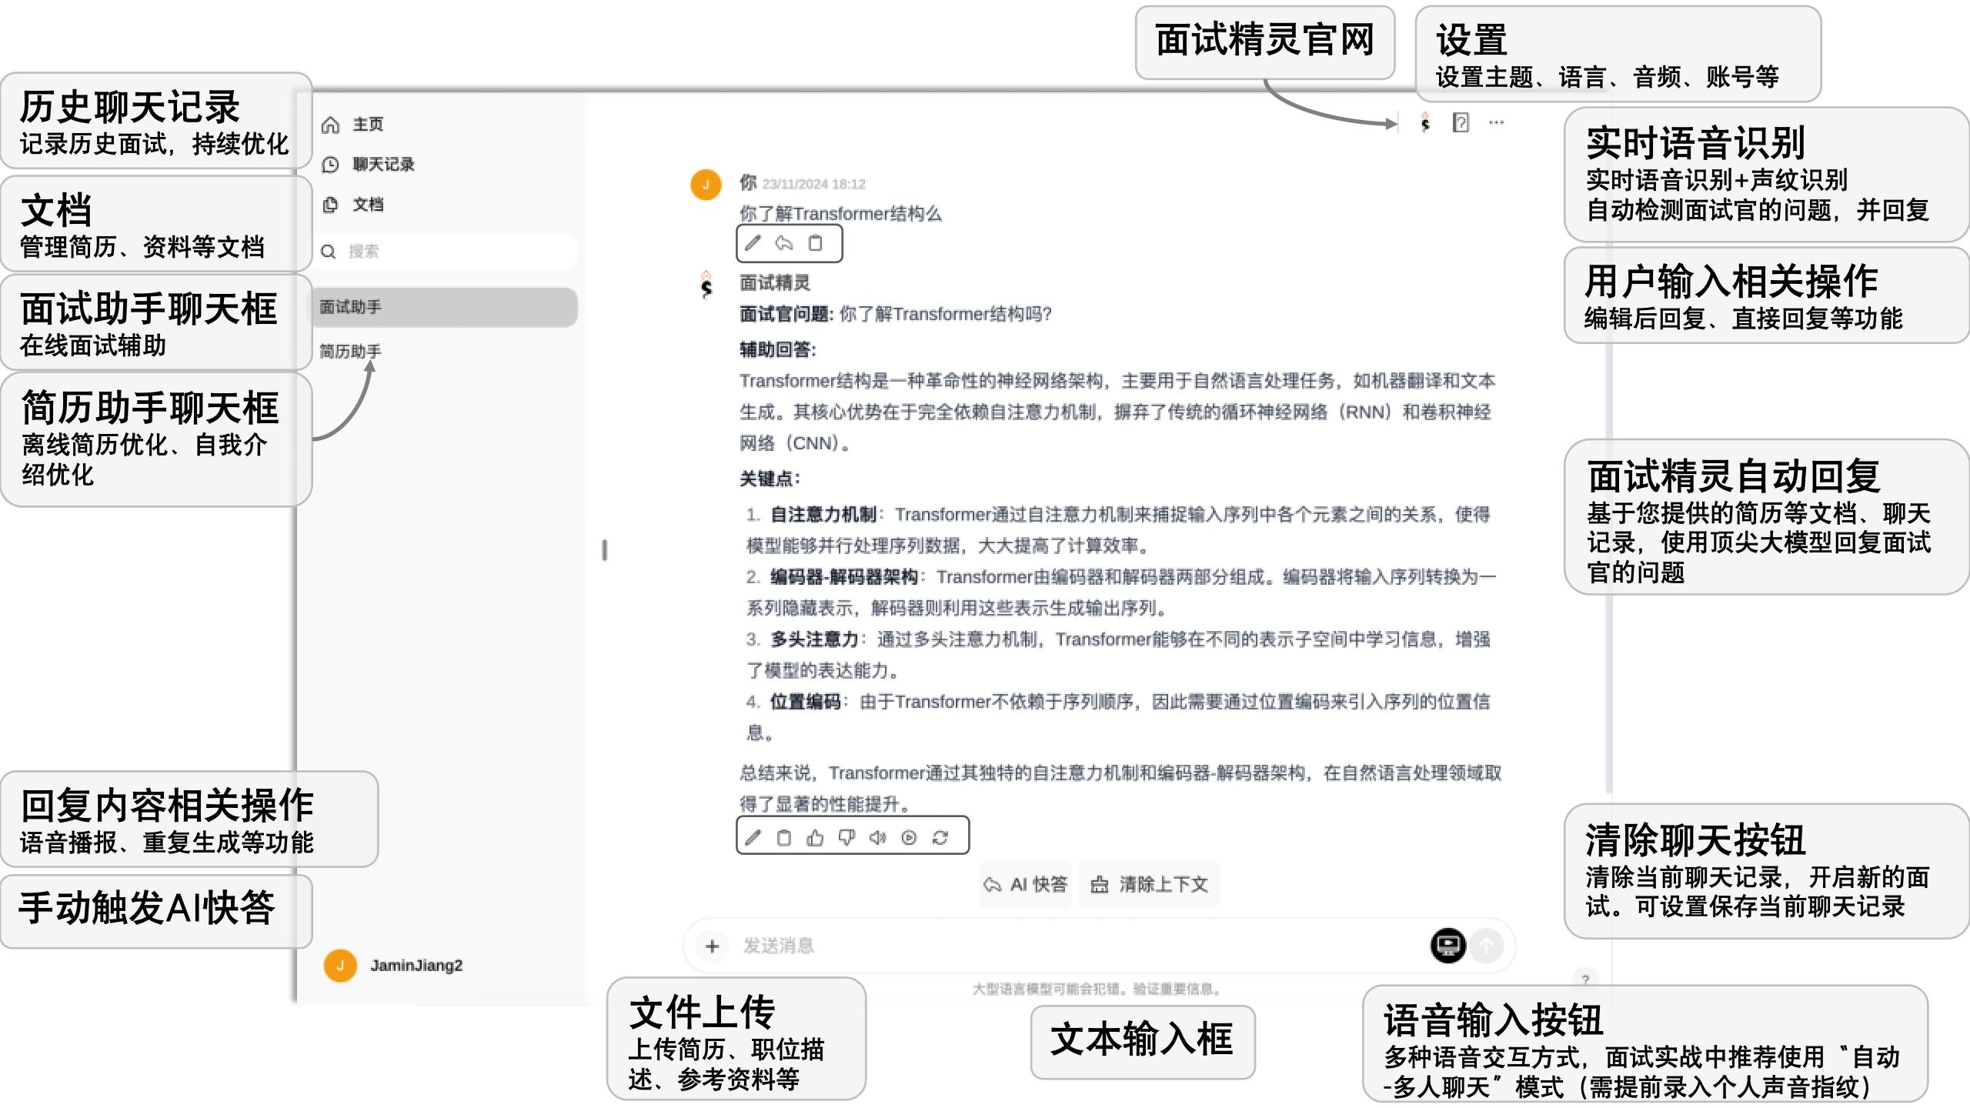Screen dimensions: 1970x1108
Task: Use the reply arrow on your message
Action: click(783, 244)
